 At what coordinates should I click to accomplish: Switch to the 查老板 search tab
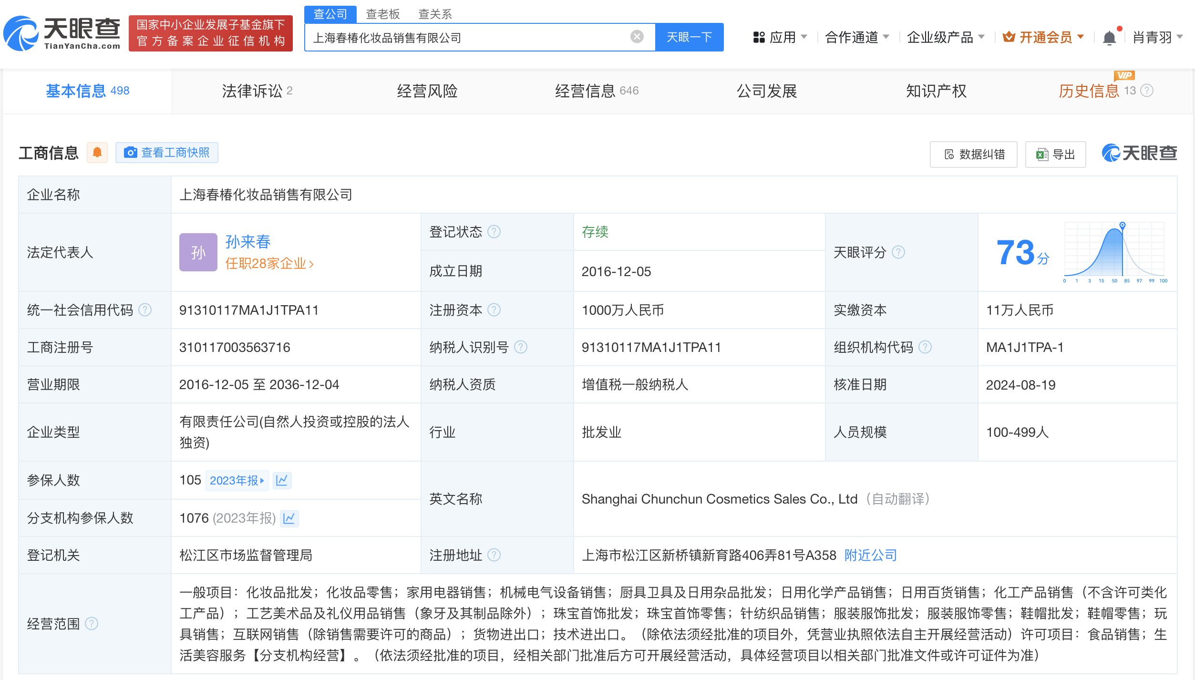(x=382, y=14)
